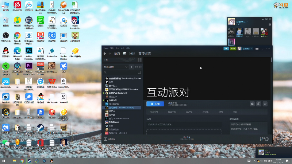Open the Steam announcements megaphone button
The width and height of the screenshot is (292, 164).
(226, 48)
